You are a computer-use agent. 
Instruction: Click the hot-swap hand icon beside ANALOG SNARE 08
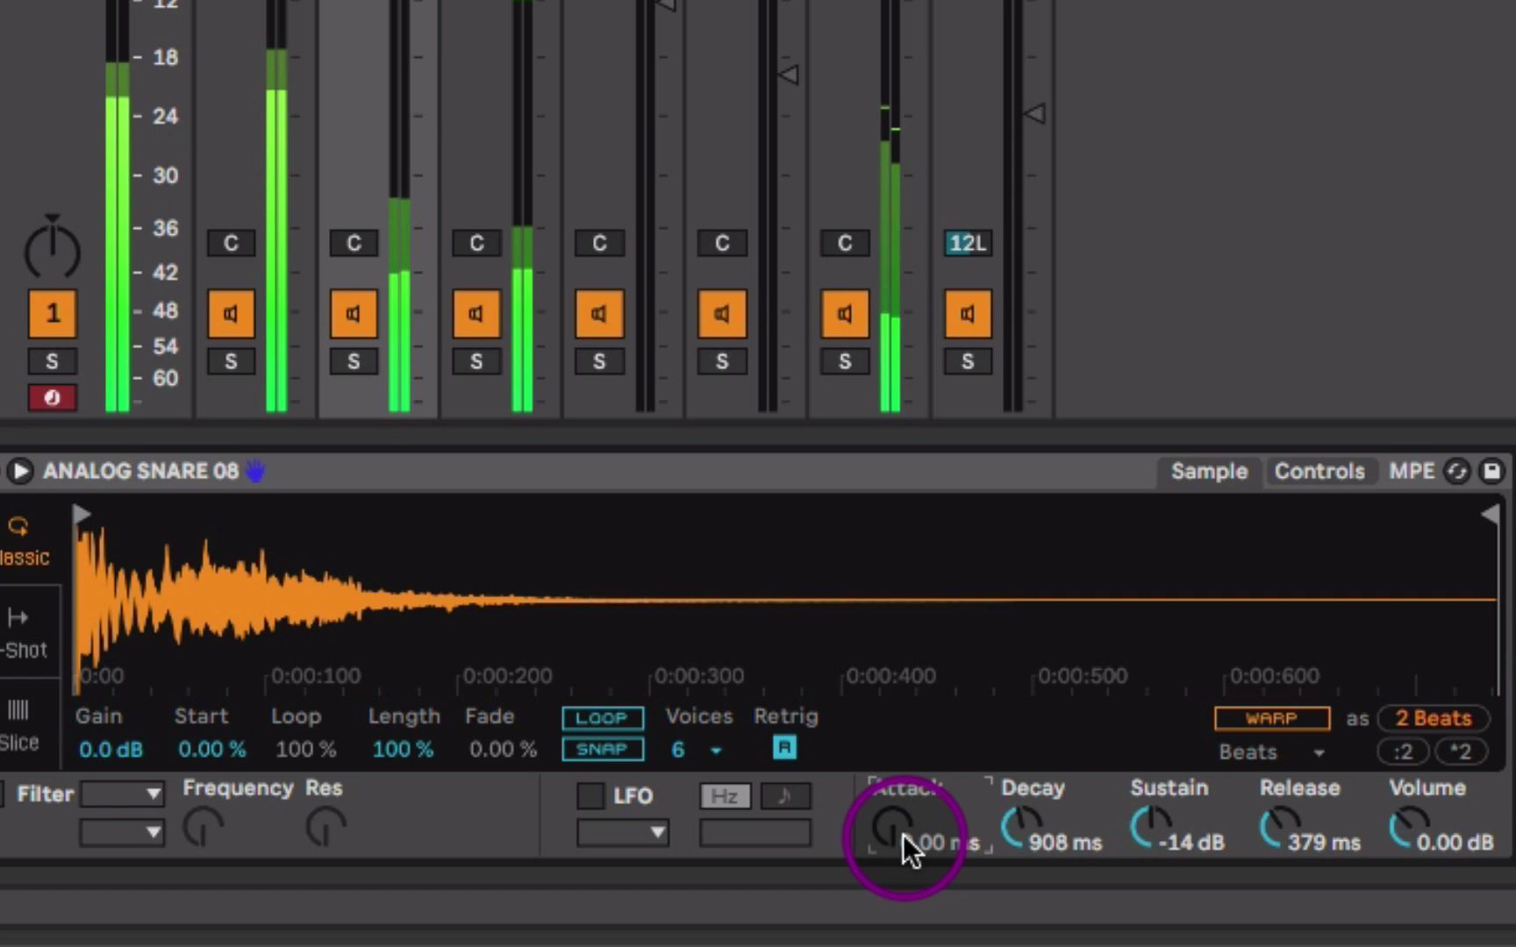pyautogui.click(x=255, y=471)
